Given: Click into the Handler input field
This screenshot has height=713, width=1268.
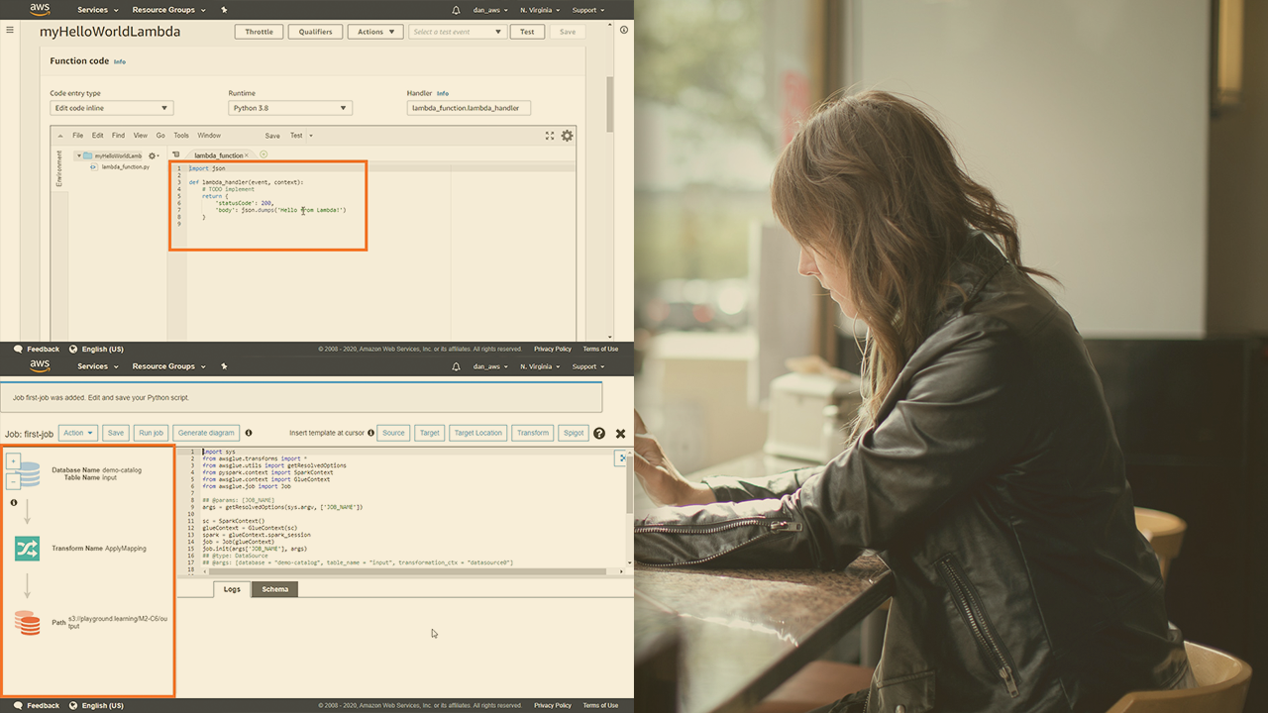Looking at the screenshot, I should click(469, 108).
